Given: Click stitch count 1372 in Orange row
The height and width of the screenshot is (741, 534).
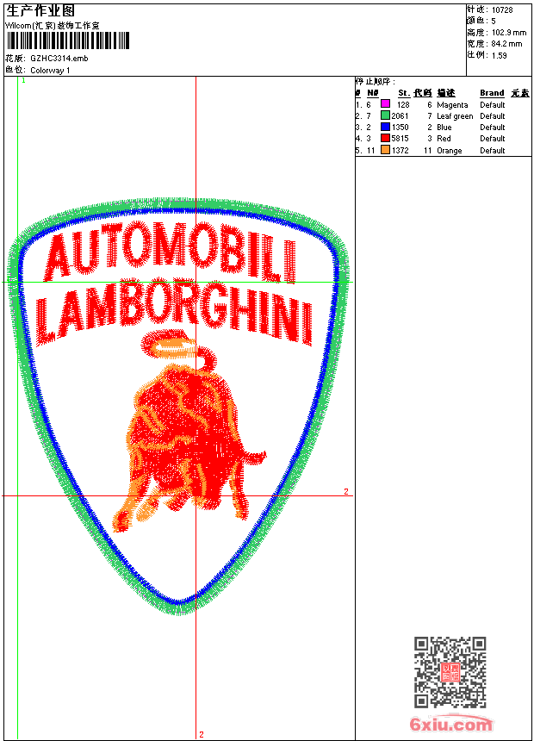Looking at the screenshot, I should tap(400, 150).
